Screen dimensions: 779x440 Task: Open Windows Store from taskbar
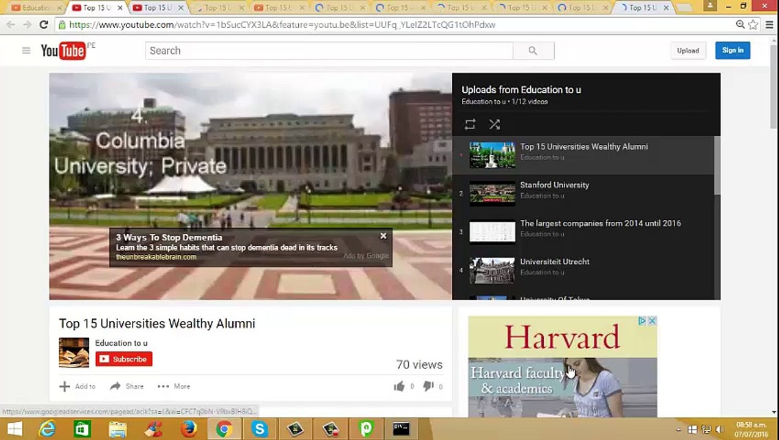[82, 429]
